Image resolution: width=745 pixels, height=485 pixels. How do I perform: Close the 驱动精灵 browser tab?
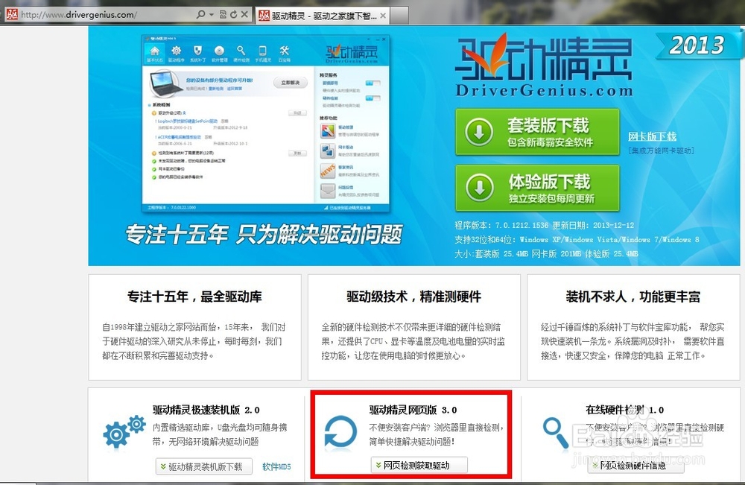click(x=383, y=16)
